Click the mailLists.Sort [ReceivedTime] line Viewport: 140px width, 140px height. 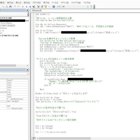pyautogui.click(x=56, y=112)
